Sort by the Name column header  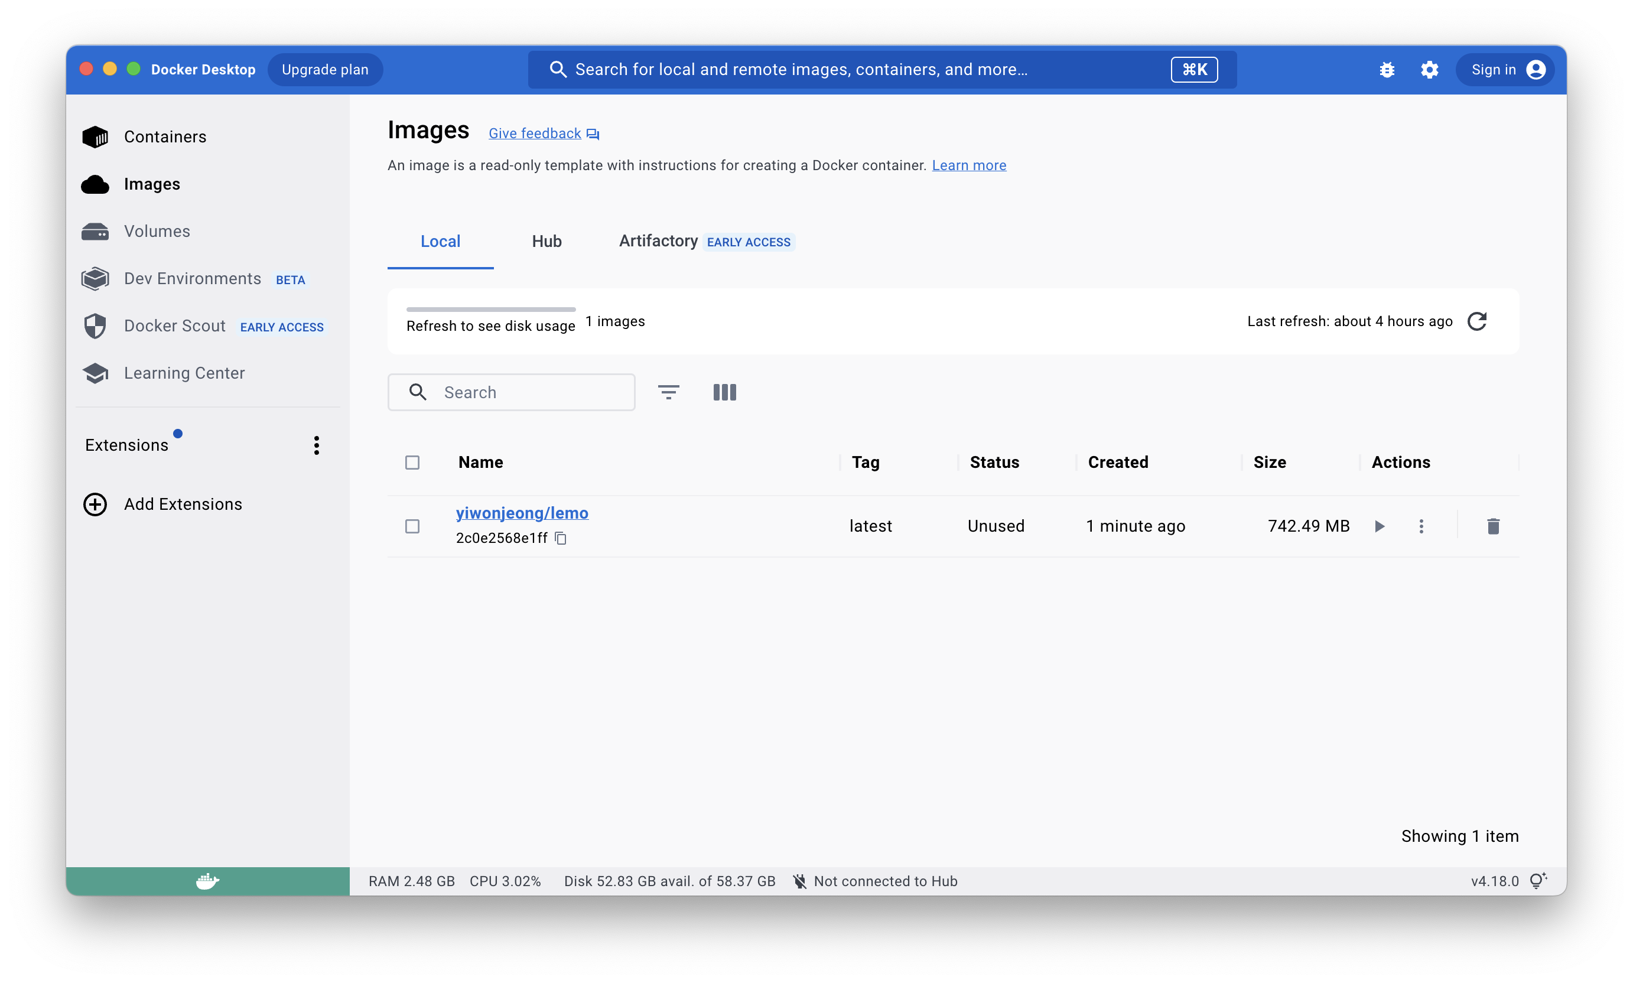480,463
